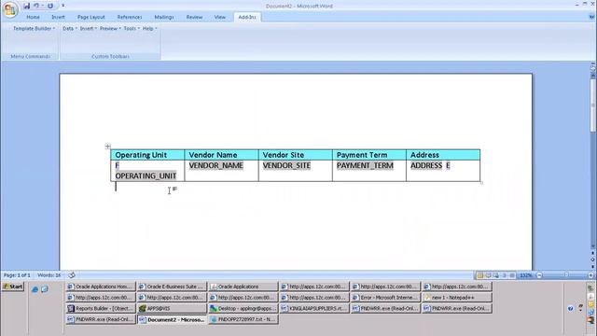Click Page: 1 of 1 in status bar
The height and width of the screenshot is (336, 597).
coord(17,275)
